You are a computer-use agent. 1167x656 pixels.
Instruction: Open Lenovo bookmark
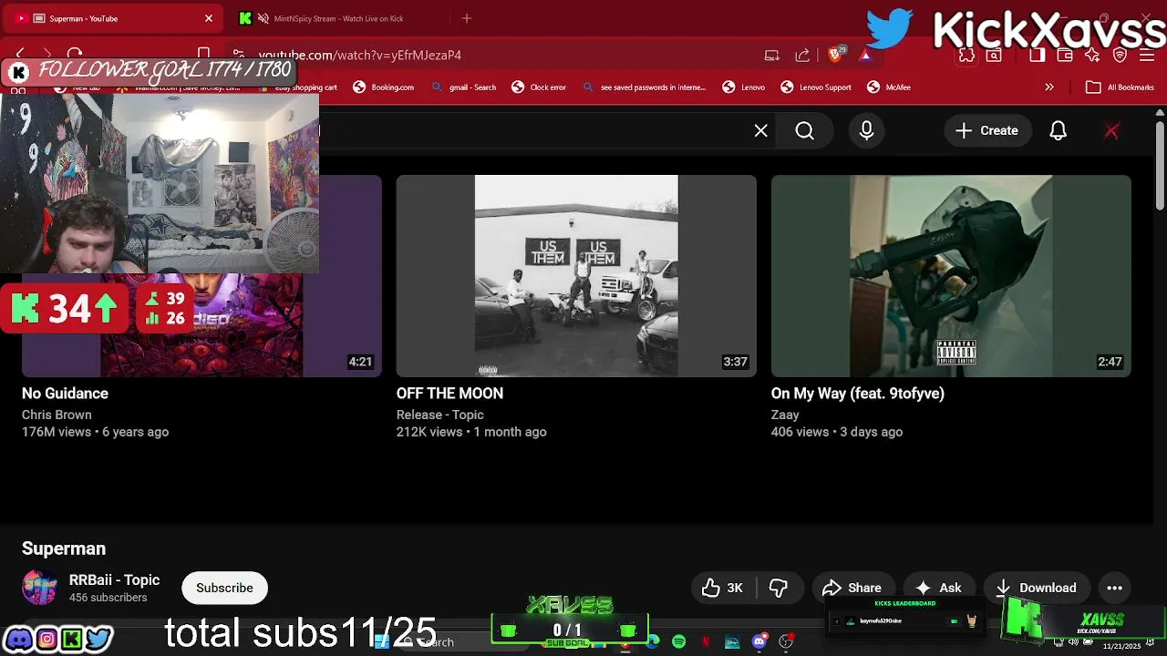pos(744,87)
